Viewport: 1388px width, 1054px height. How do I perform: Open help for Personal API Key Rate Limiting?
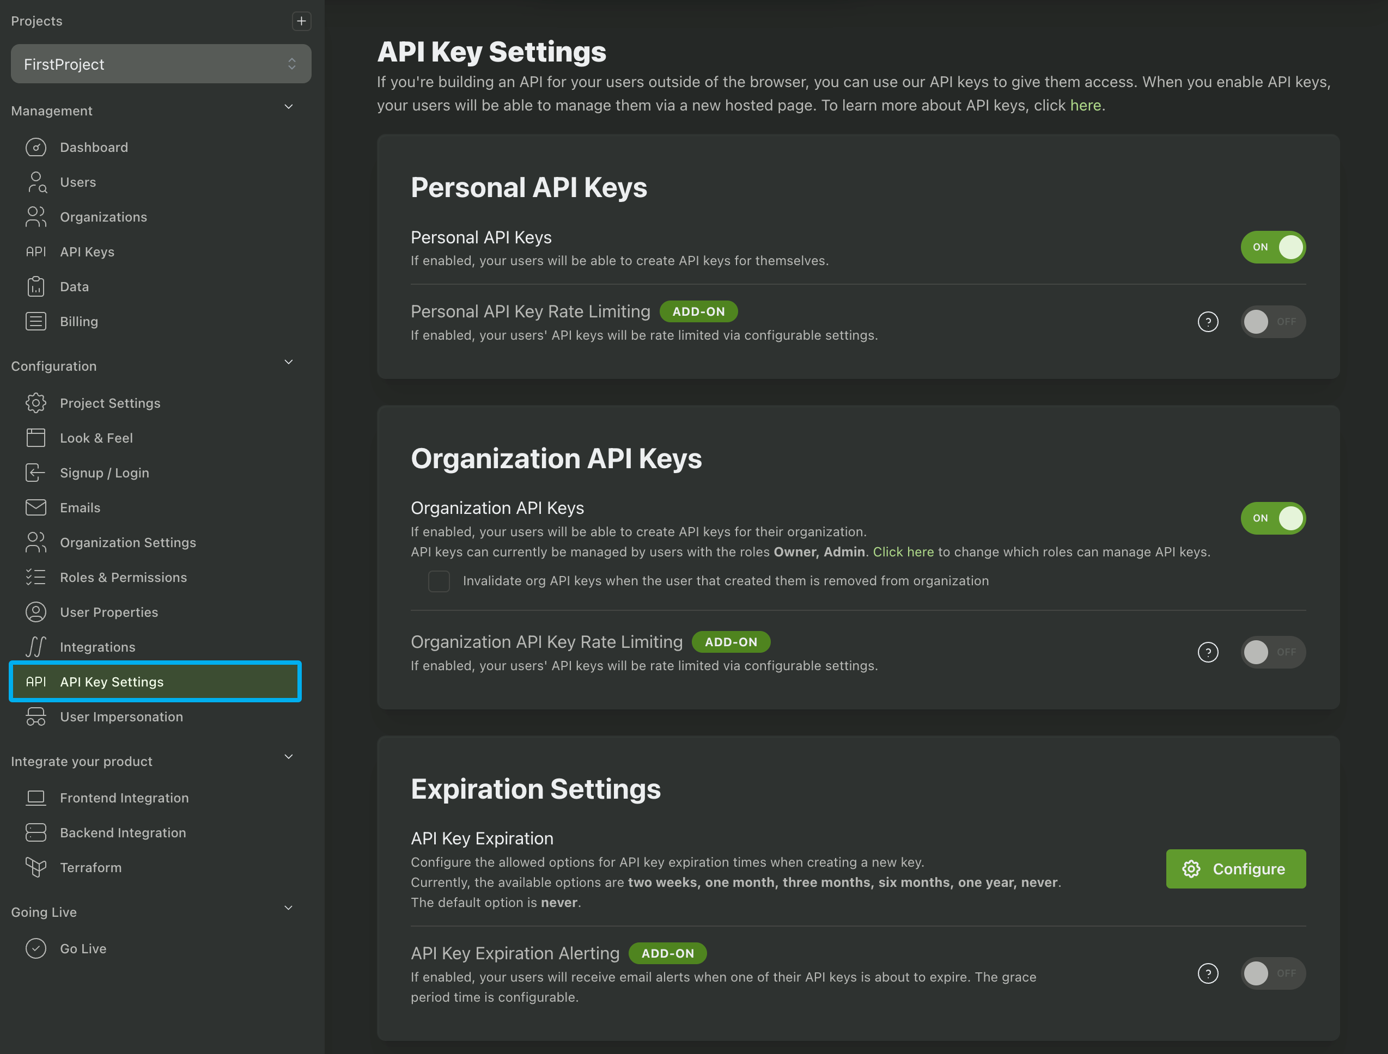click(x=1208, y=322)
